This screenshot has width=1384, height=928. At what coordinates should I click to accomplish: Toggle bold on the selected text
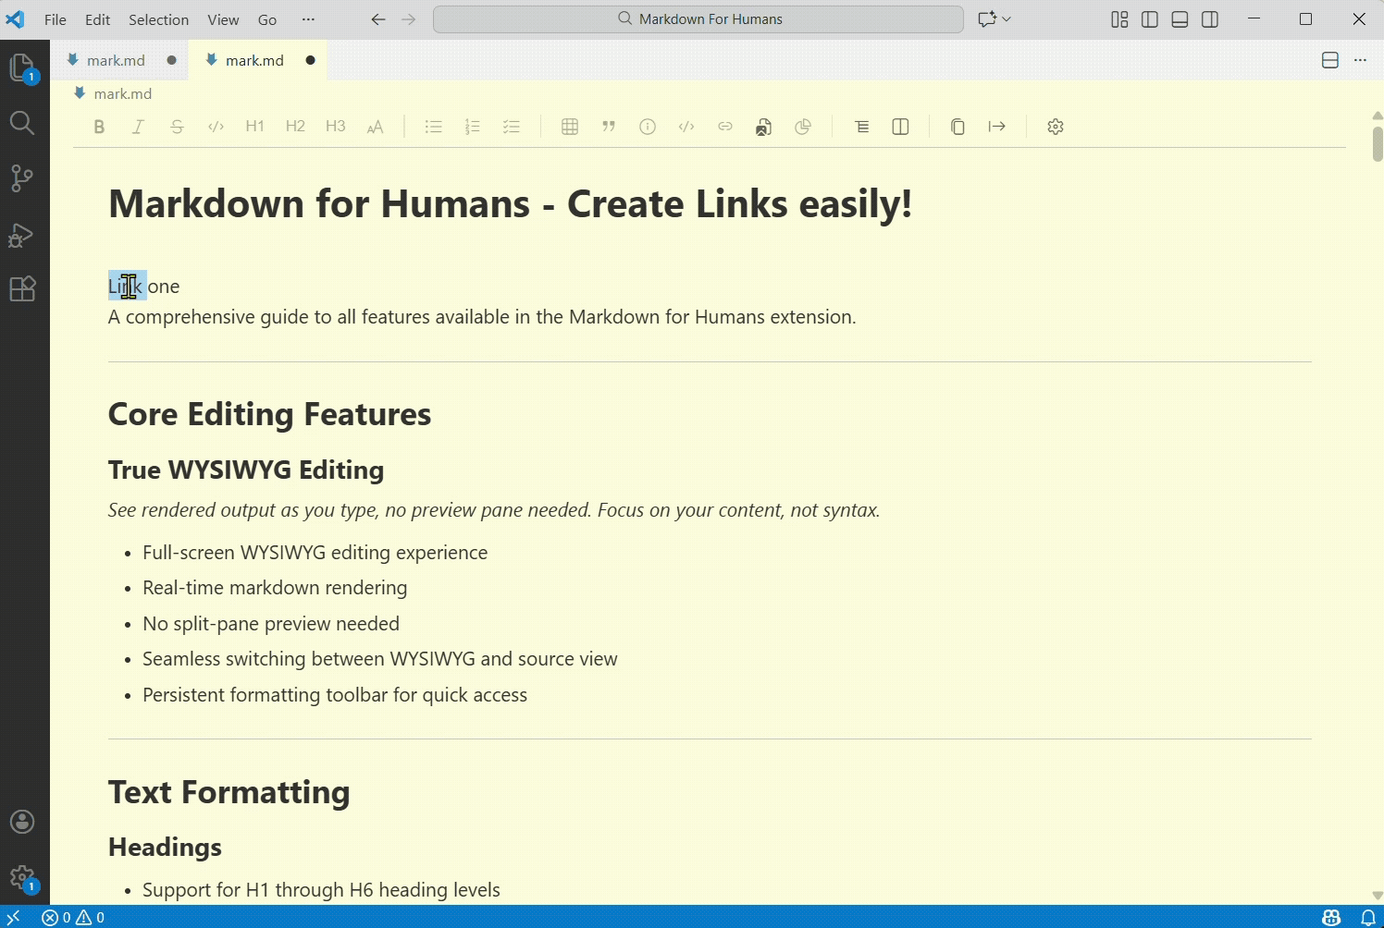(x=99, y=127)
